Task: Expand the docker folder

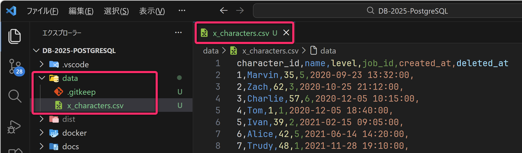Action: point(42,133)
